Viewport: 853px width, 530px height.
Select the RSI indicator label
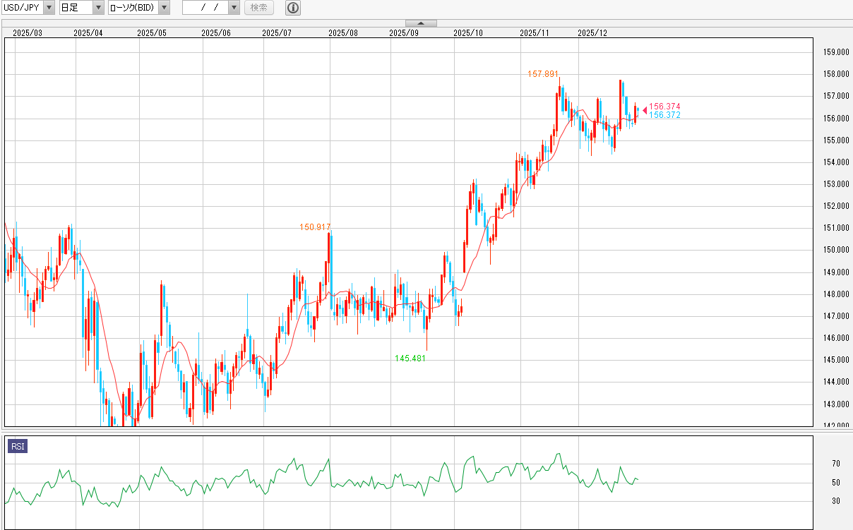[x=17, y=446]
